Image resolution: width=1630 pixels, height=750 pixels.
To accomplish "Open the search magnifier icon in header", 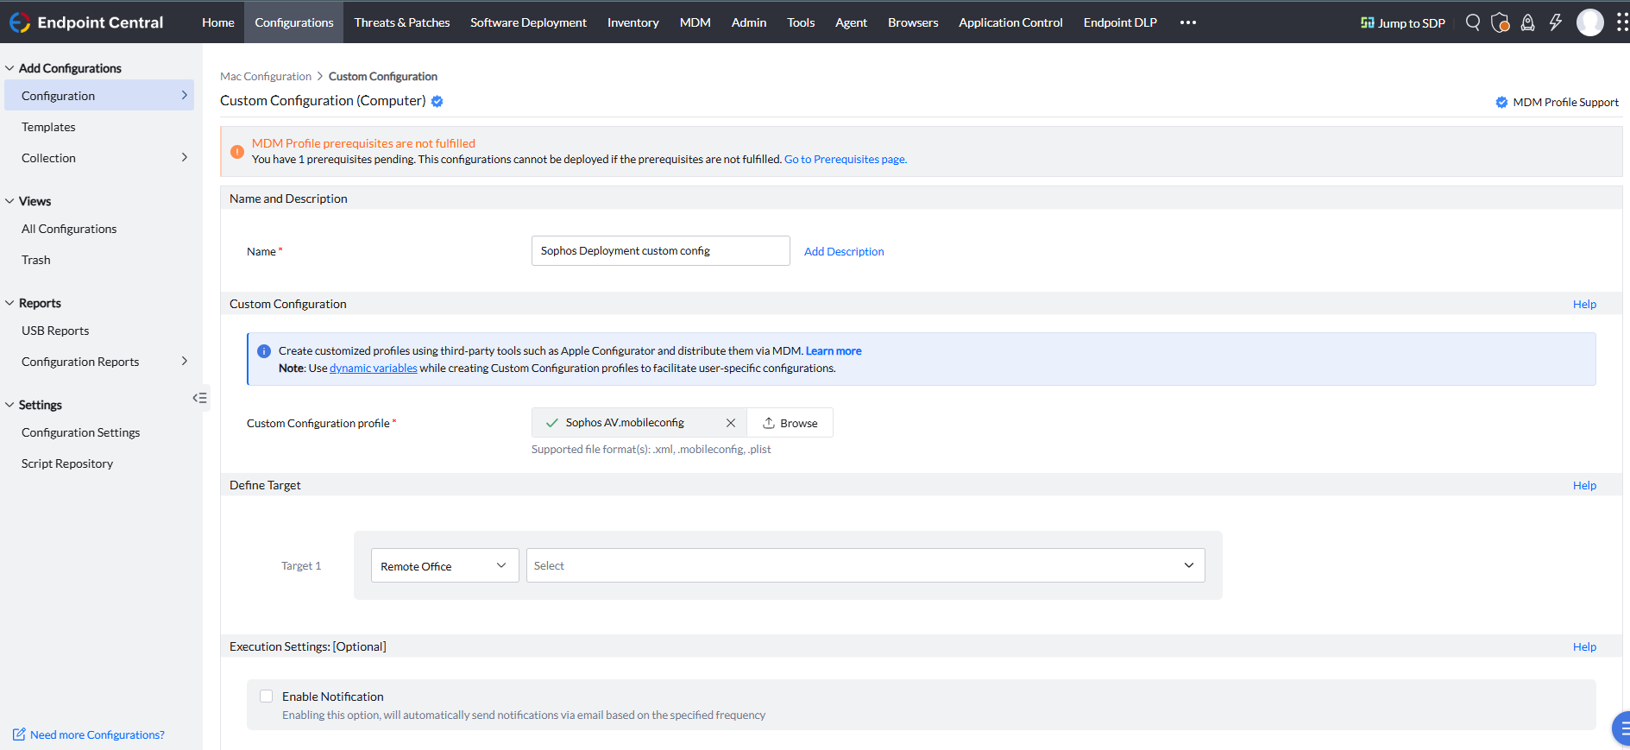I will pyautogui.click(x=1473, y=22).
